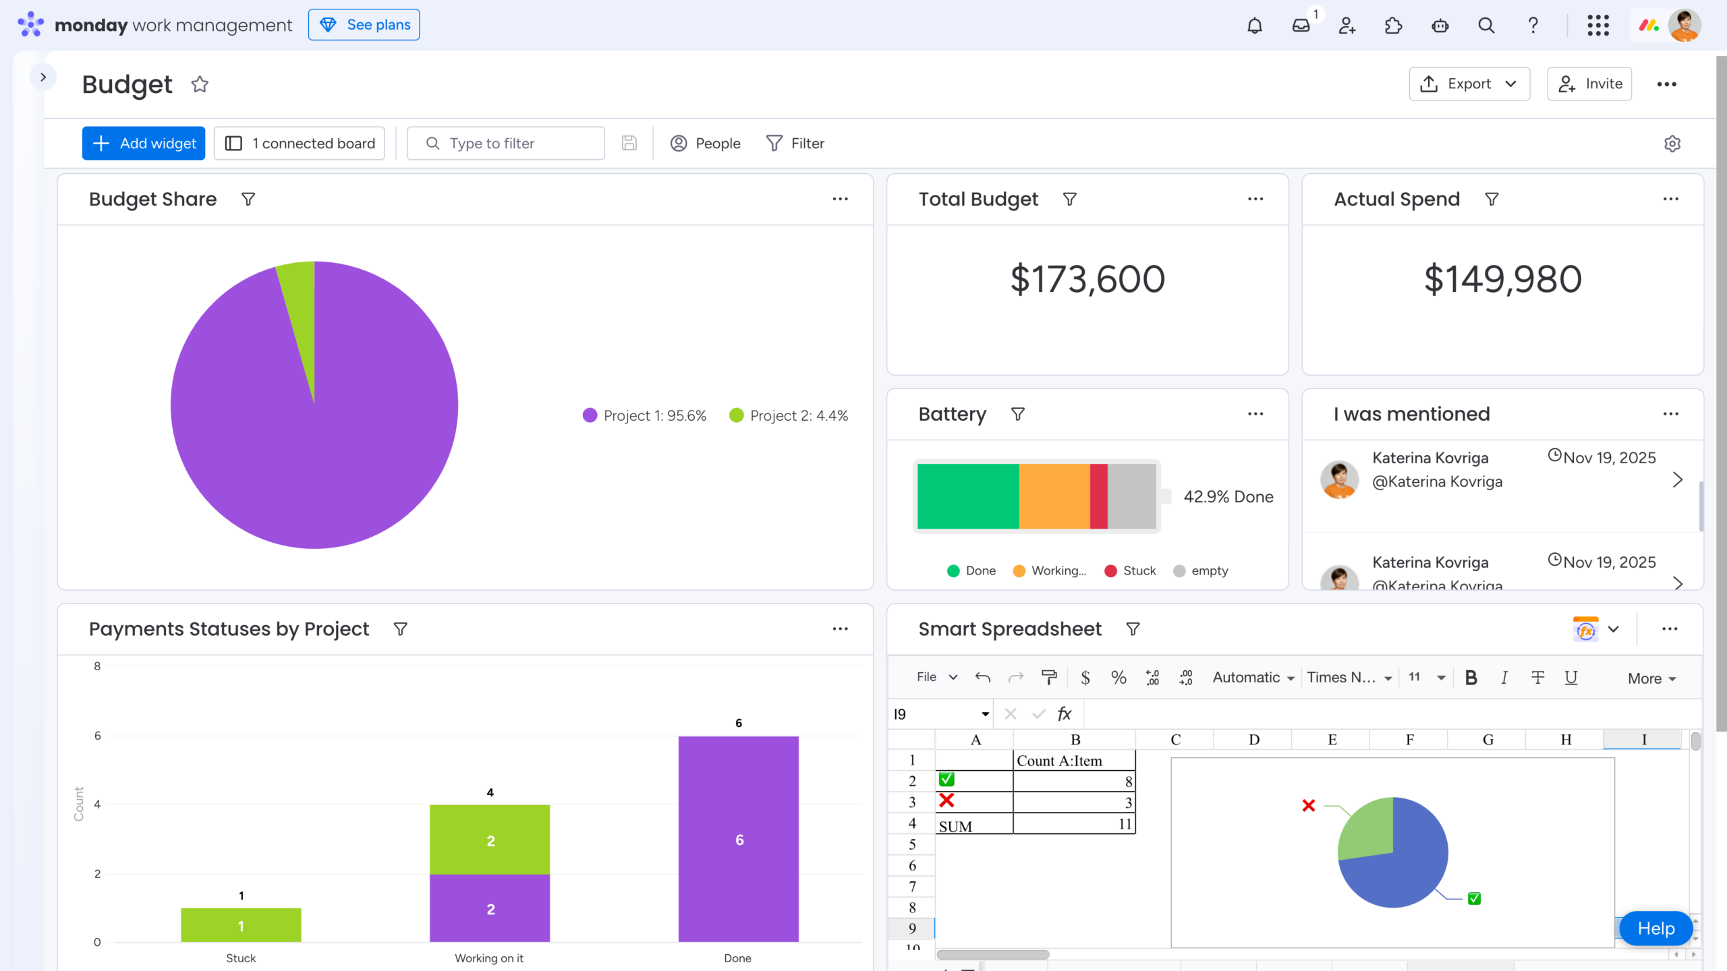The image size is (1727, 971).
Task: Toggle underline formatting in Smart Spreadsheet
Action: [x=1571, y=678]
